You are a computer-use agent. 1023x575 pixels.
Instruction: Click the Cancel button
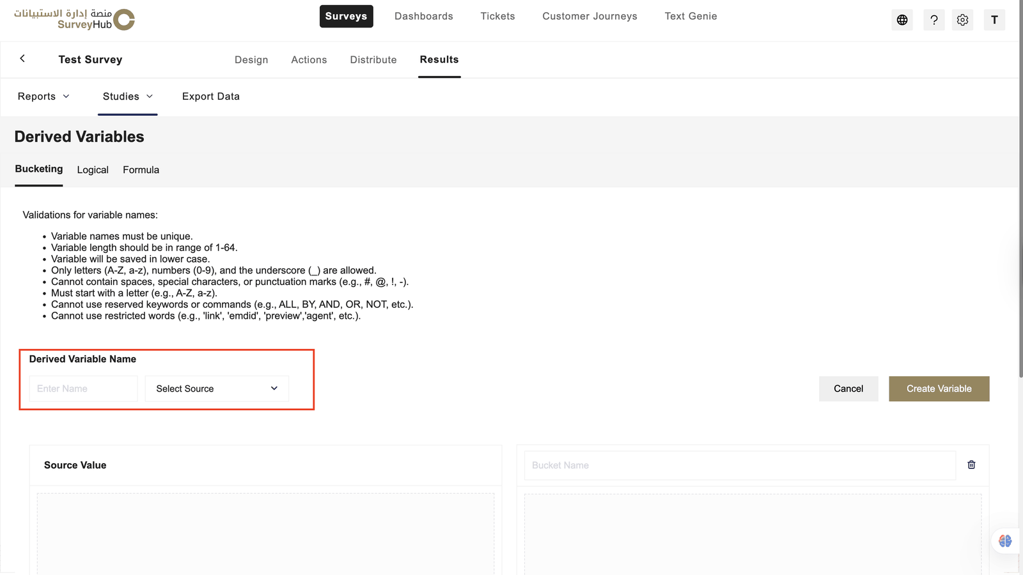pyautogui.click(x=848, y=388)
